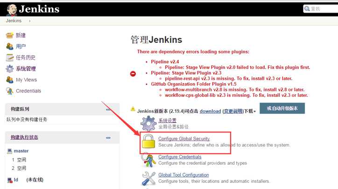This screenshot has width=338, height=189.
Task: Click the My Views icon
Action: (x=9, y=80)
